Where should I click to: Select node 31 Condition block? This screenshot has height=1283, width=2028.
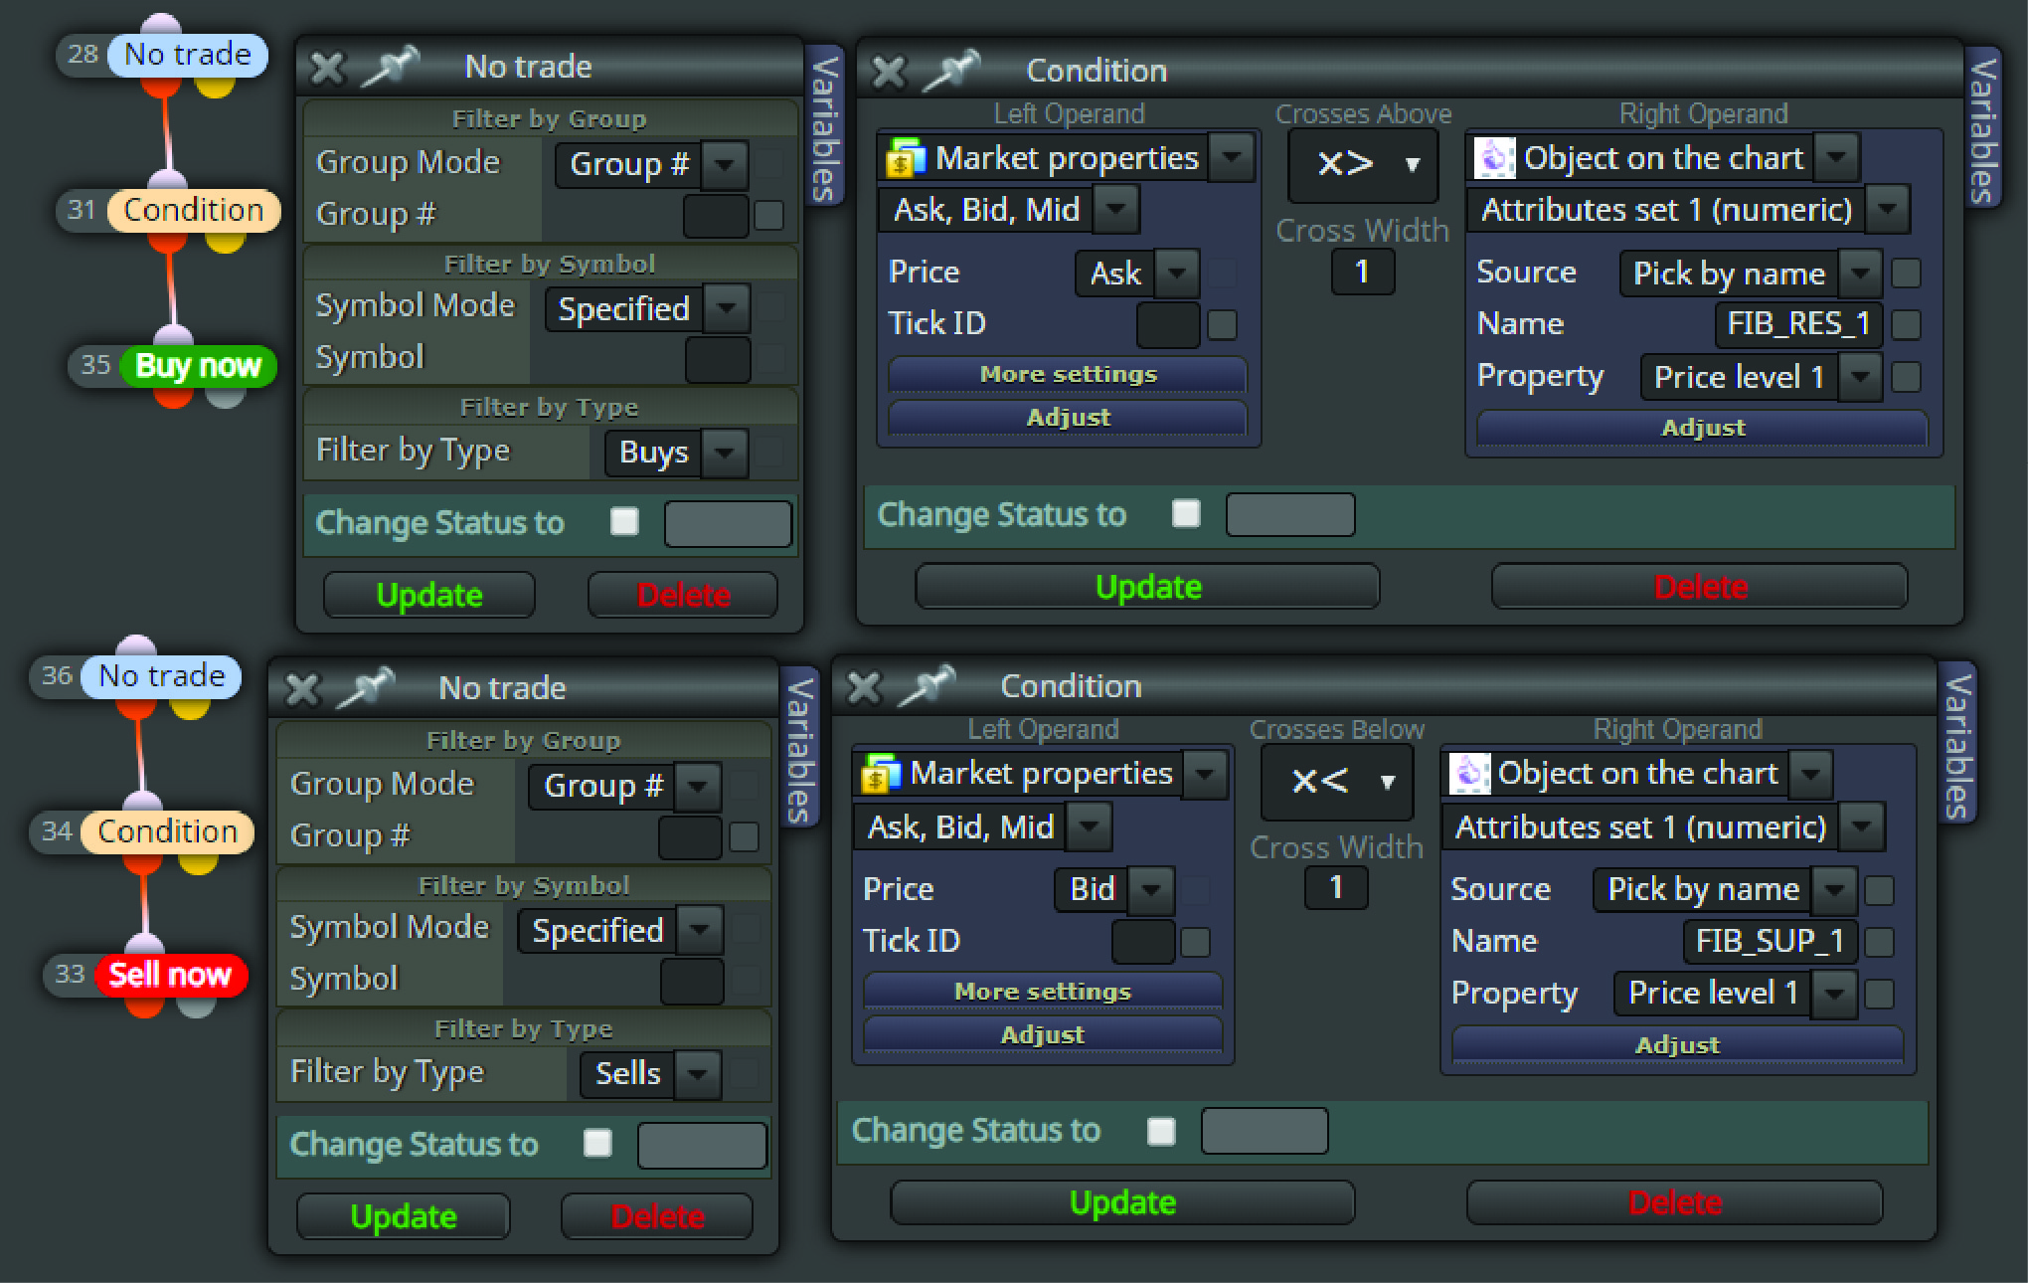194,210
